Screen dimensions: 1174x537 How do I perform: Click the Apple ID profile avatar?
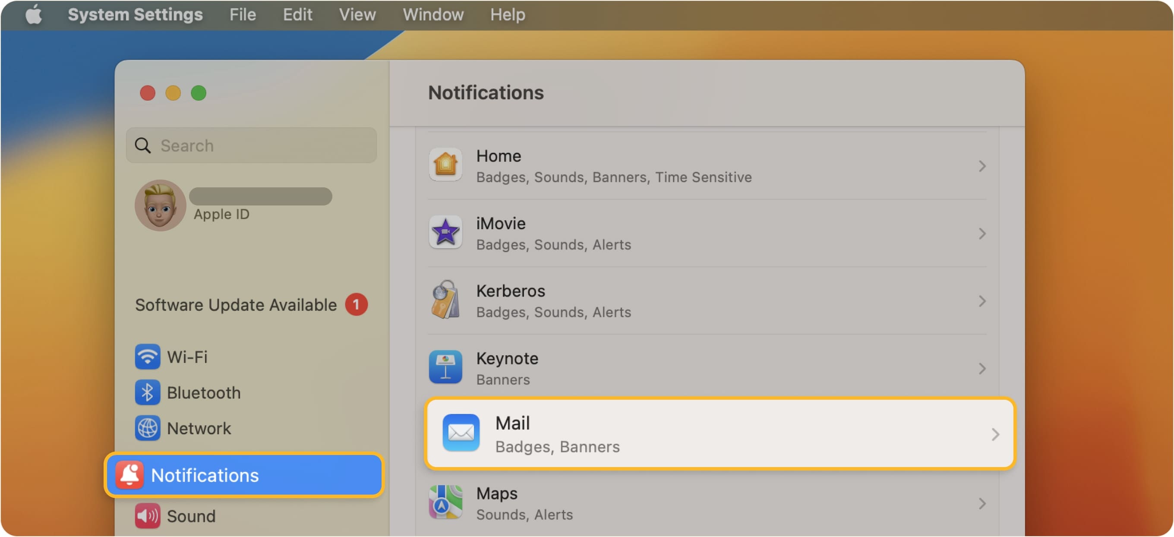point(160,205)
